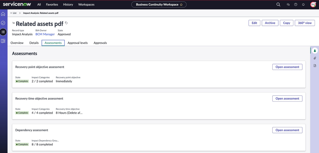The height and width of the screenshot is (153, 319).
Task: Click the 'Impact Analysis' record type value
Action: (22, 34)
